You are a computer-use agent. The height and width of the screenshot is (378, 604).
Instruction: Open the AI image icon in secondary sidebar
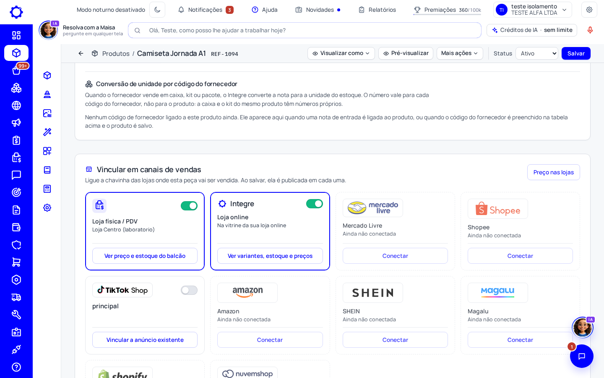click(x=47, y=113)
